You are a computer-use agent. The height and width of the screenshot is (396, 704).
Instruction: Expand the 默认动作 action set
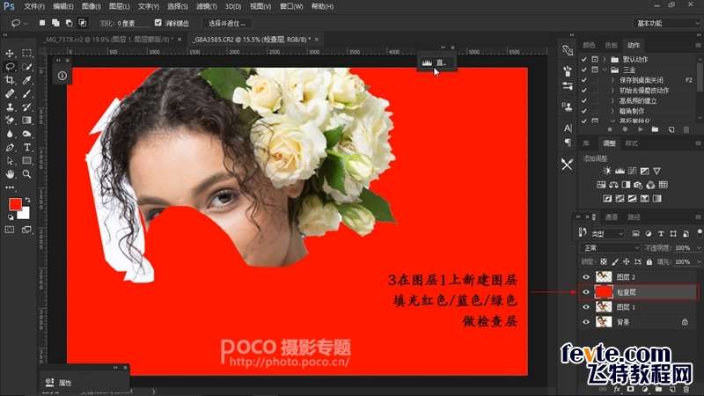tap(605, 59)
